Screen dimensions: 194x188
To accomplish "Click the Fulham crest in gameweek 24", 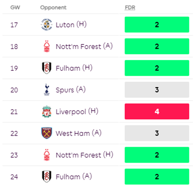I will [x=47, y=177].
